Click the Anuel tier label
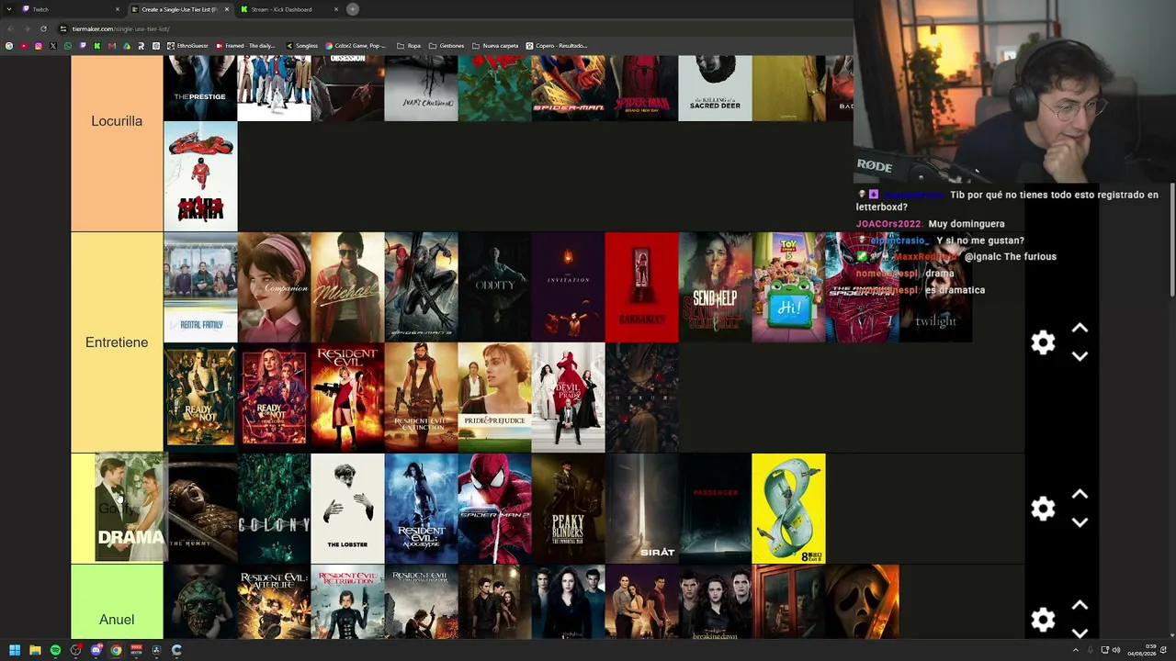1176x661 pixels. click(117, 620)
